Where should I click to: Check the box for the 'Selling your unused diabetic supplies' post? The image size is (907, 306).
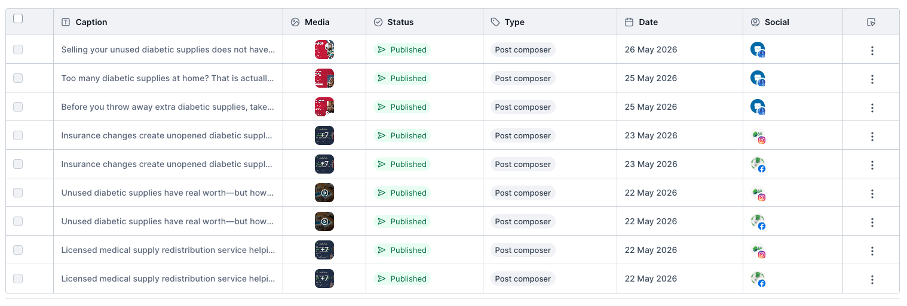18,50
